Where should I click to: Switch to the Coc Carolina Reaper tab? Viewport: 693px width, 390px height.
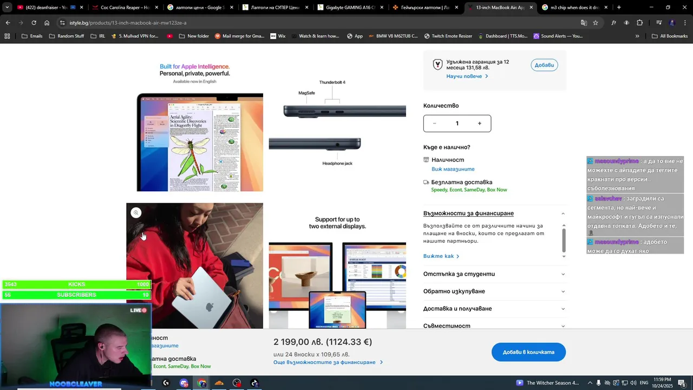(124, 8)
